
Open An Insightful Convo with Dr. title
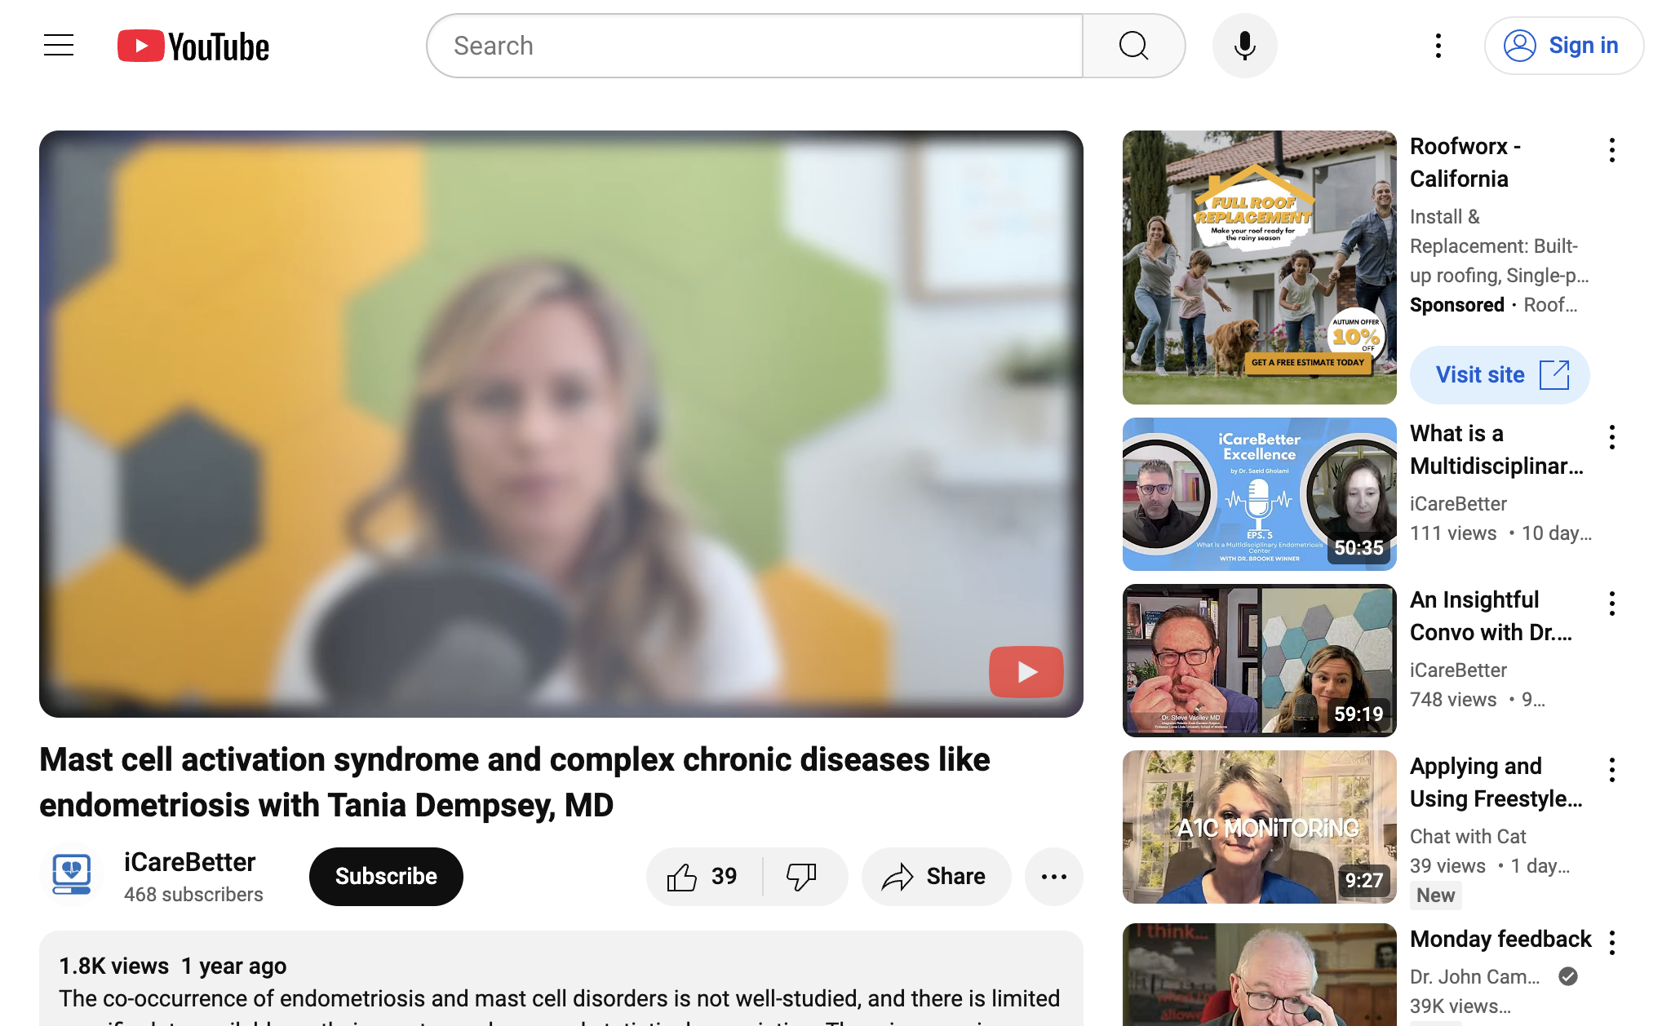[x=1491, y=616]
